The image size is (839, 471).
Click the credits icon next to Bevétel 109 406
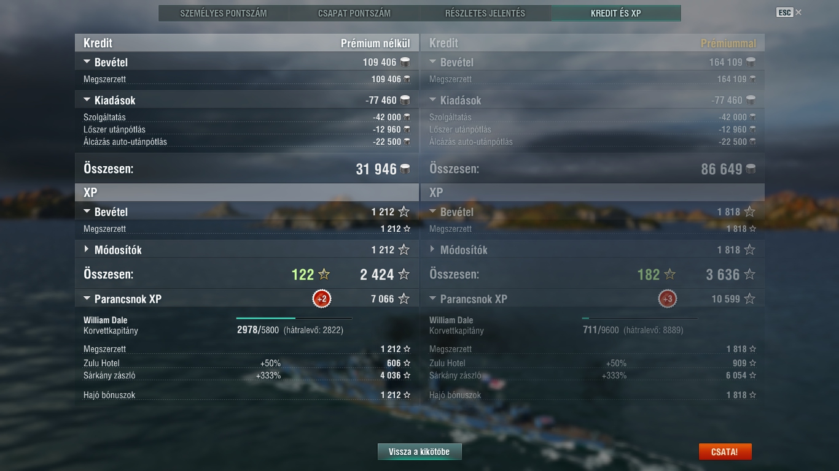point(405,62)
